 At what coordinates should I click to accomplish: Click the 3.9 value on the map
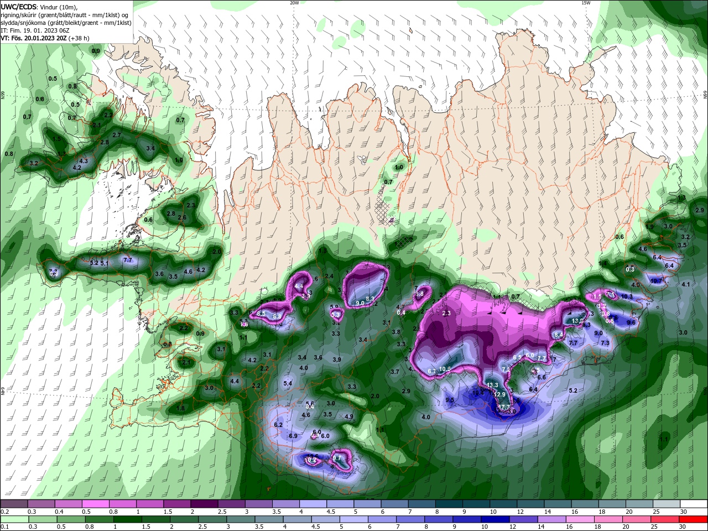coord(337,360)
